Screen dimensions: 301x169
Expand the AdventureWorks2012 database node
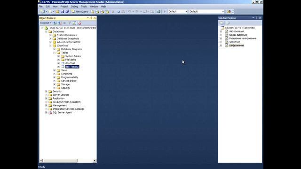pos(50,42)
